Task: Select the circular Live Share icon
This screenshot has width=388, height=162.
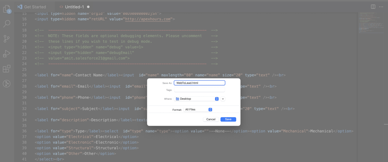Action: pos(6,84)
